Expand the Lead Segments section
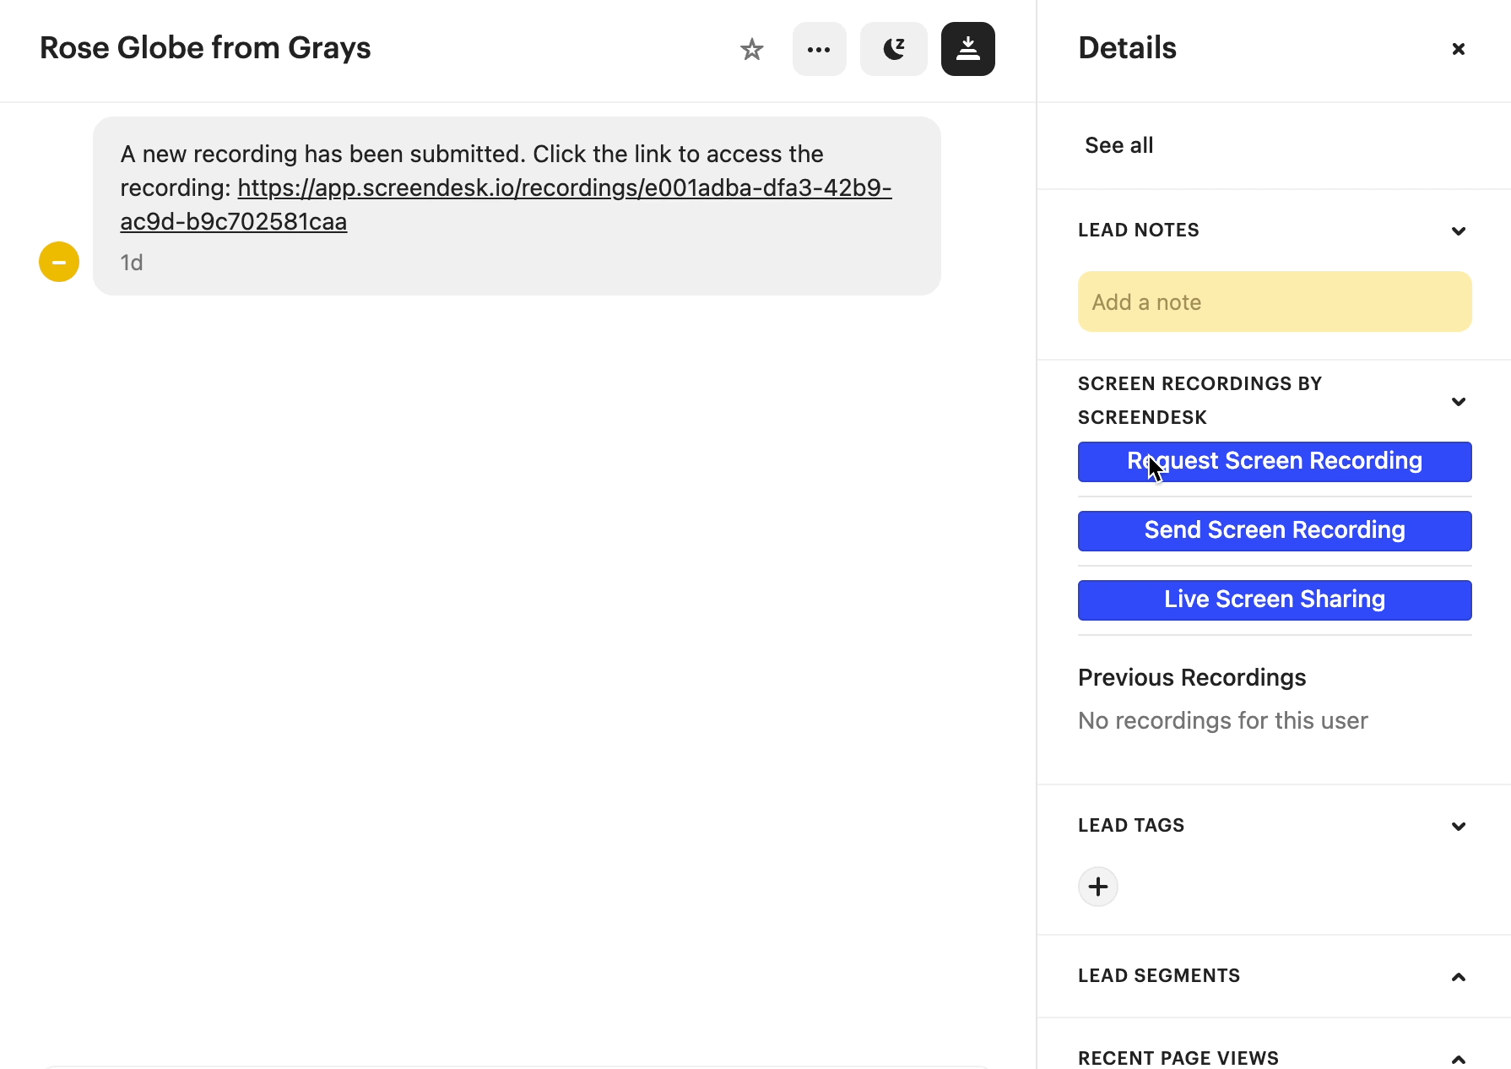Screen dimensions: 1511x1069 [x=1458, y=976]
